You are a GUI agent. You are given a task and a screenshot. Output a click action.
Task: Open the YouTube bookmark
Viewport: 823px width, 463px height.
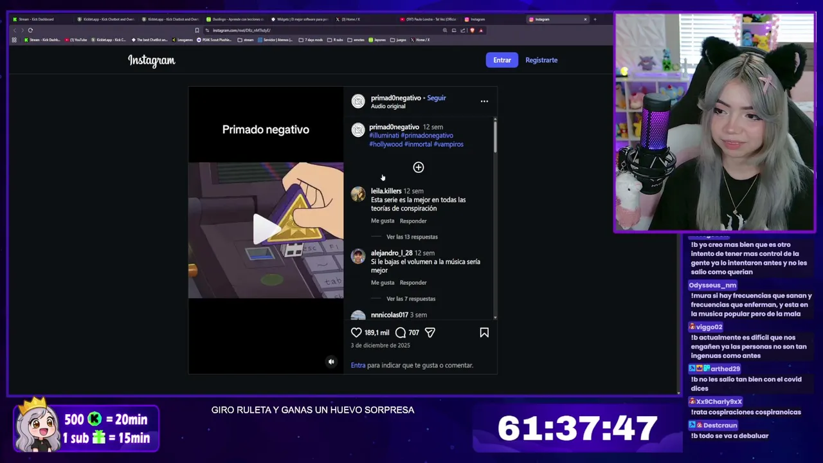[x=76, y=40]
